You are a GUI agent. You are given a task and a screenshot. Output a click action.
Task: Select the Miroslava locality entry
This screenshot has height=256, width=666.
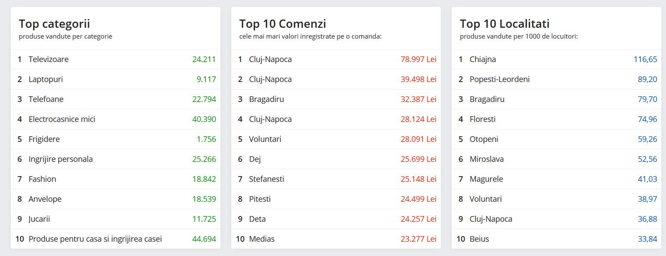point(486,159)
